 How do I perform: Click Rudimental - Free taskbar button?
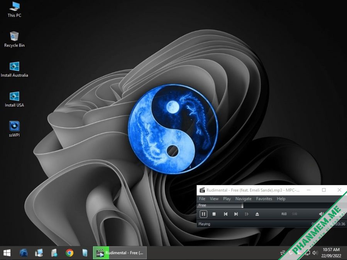coord(120,253)
